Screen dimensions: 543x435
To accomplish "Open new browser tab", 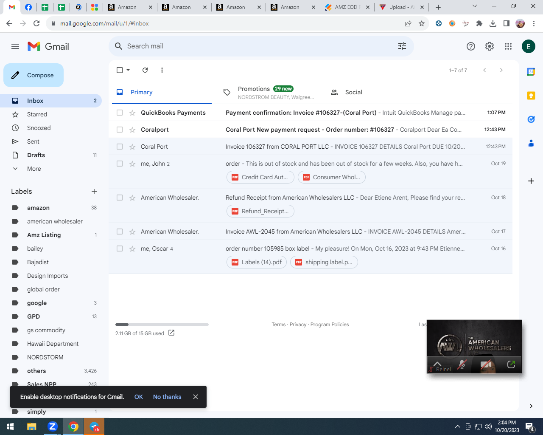I will [x=438, y=7].
